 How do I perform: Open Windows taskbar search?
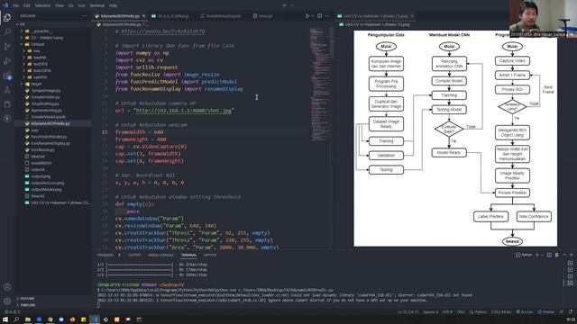(16, 319)
